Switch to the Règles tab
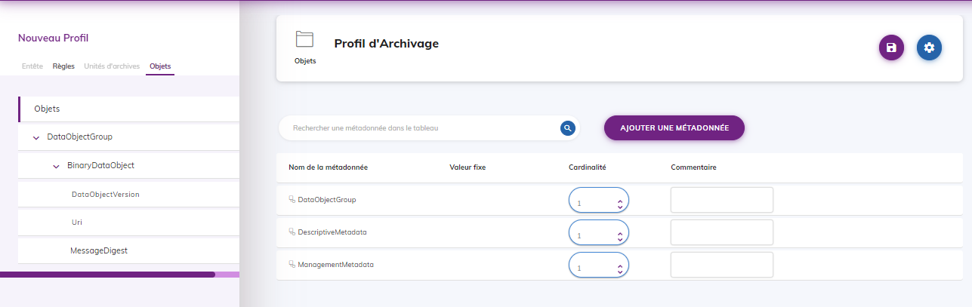Image resolution: width=972 pixels, height=307 pixels. (63, 66)
